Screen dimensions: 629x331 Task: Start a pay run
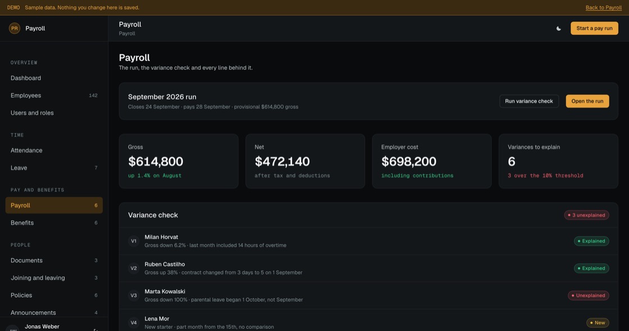click(x=594, y=29)
